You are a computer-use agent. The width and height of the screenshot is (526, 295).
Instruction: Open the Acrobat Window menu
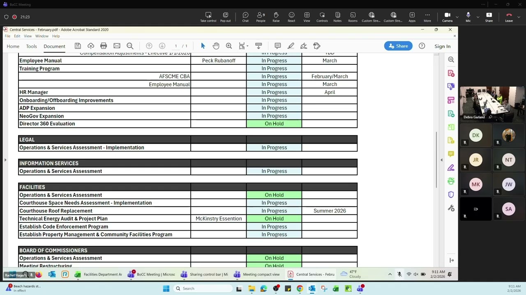click(x=42, y=36)
